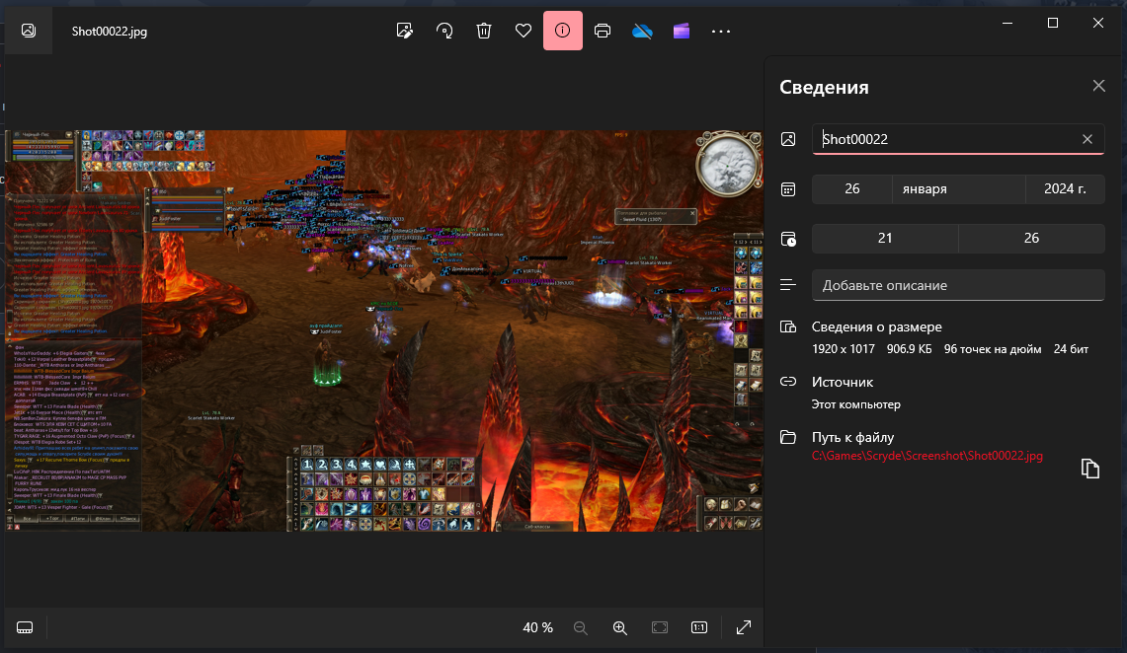Open the red file path link

pos(926,456)
